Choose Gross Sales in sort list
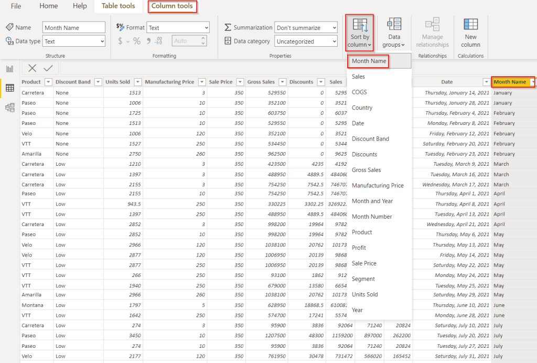 pyautogui.click(x=379, y=170)
